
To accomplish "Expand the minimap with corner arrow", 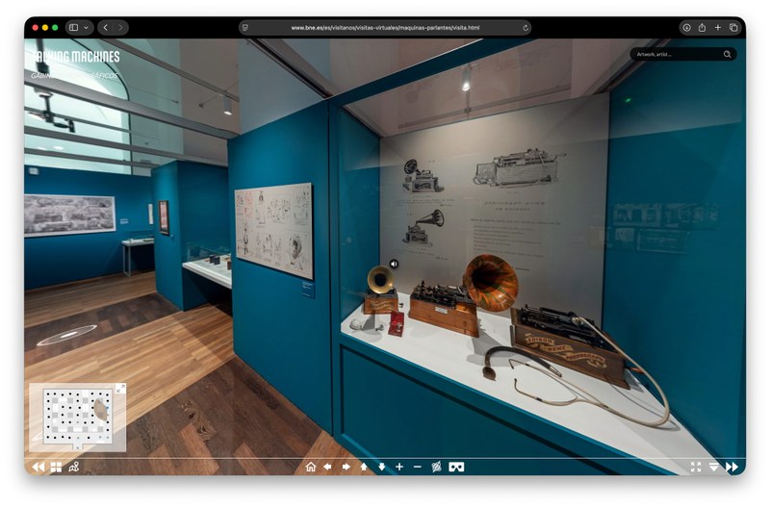I will point(120,389).
